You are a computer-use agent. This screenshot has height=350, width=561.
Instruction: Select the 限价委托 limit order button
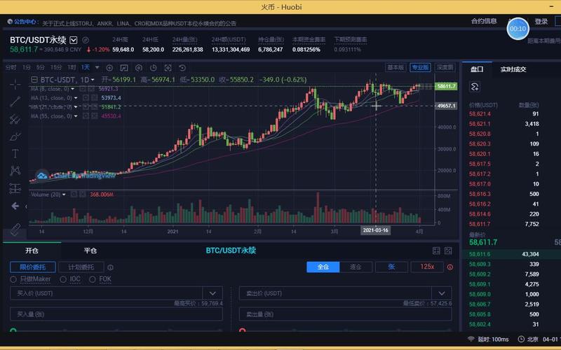[x=32, y=267]
